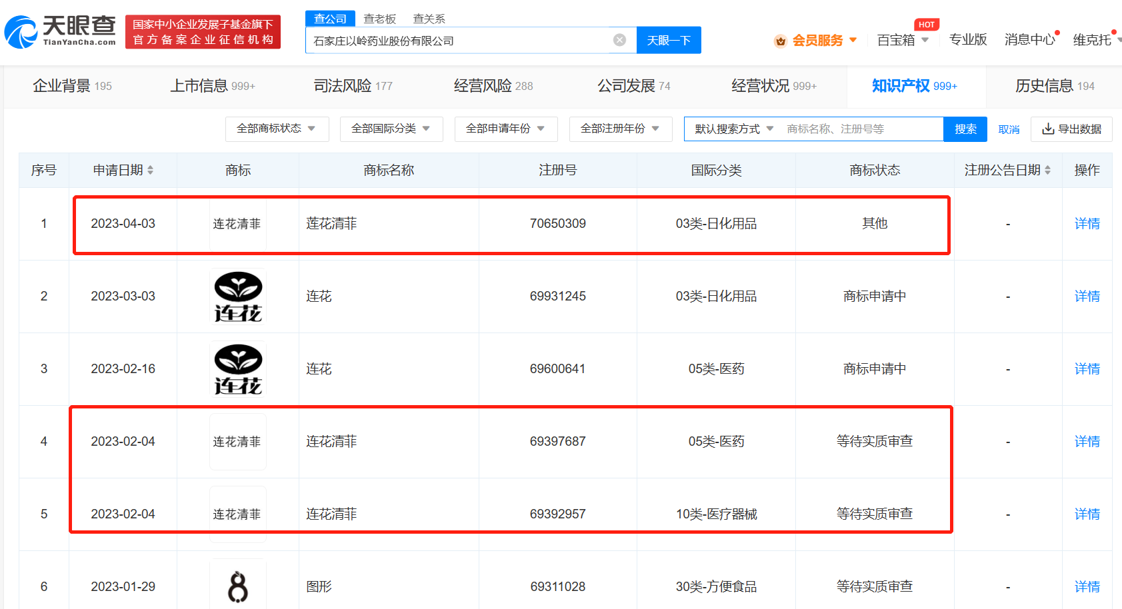The image size is (1122, 609).
Task: Open 专业版 in the header
Action: (x=967, y=40)
